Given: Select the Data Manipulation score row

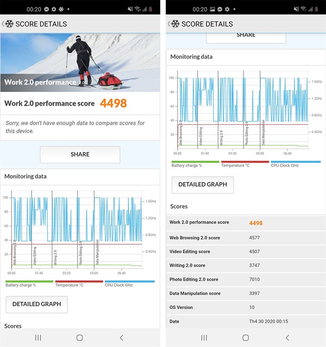Looking at the screenshot, I should point(246,294).
